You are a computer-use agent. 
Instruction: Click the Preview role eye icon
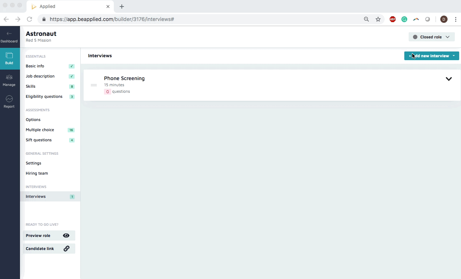(x=66, y=236)
